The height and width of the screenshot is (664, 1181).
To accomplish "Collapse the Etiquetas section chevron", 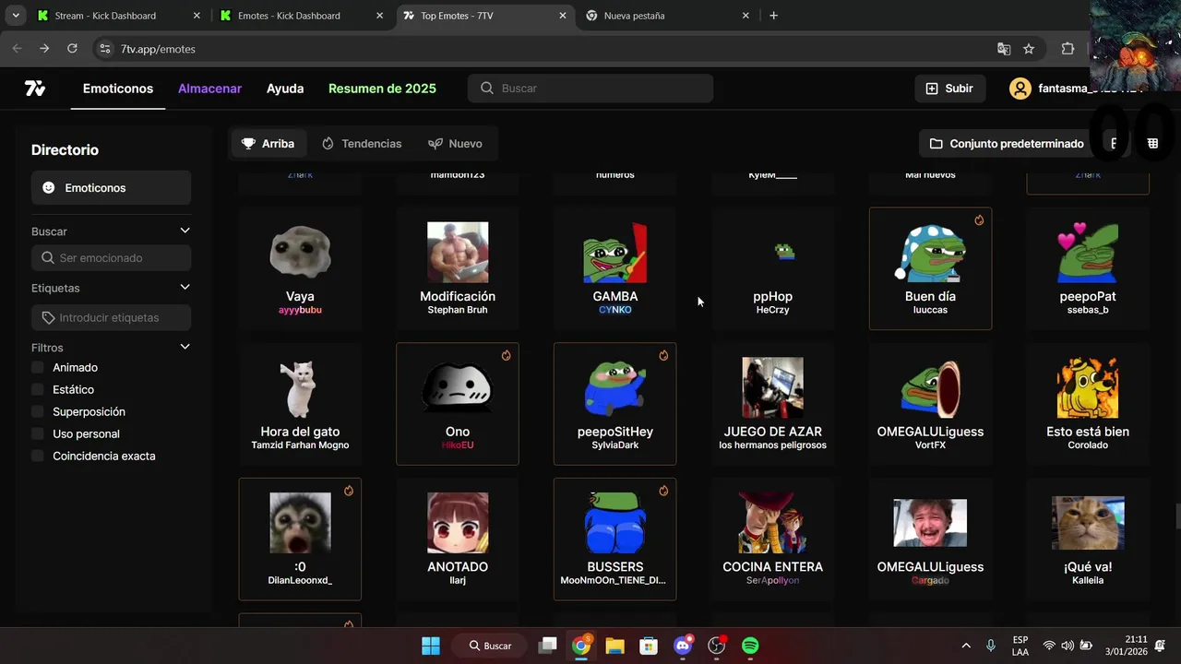I will click(x=185, y=288).
